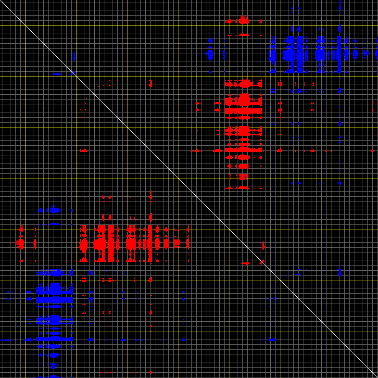
Task: Click the white diagonal line on the grid
Action: [189, 189]
